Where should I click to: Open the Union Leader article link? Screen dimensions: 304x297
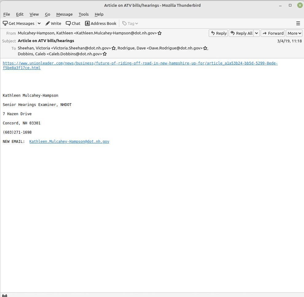coord(140,63)
